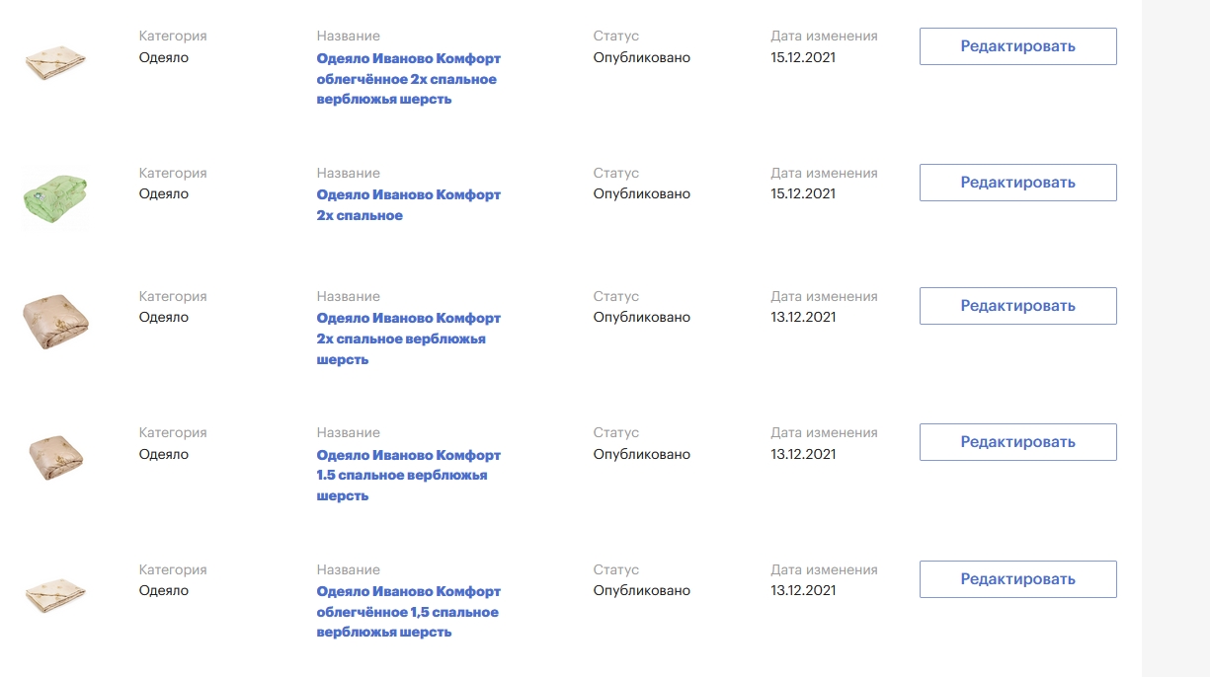This screenshot has width=1210, height=677.
Task: Open thumbnail of 1.5 спальное верблюжья шерсть
Action: click(55, 456)
